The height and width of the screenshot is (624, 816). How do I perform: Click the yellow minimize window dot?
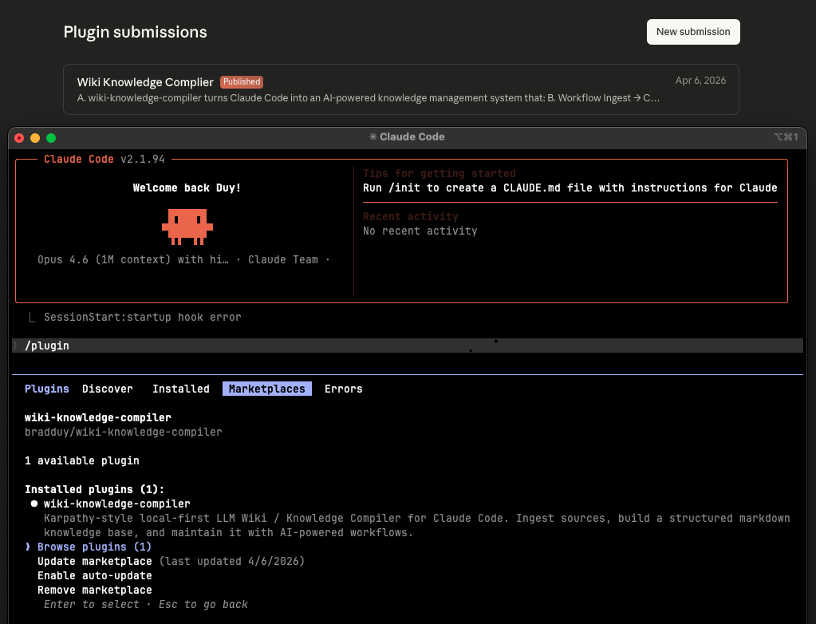tap(35, 138)
